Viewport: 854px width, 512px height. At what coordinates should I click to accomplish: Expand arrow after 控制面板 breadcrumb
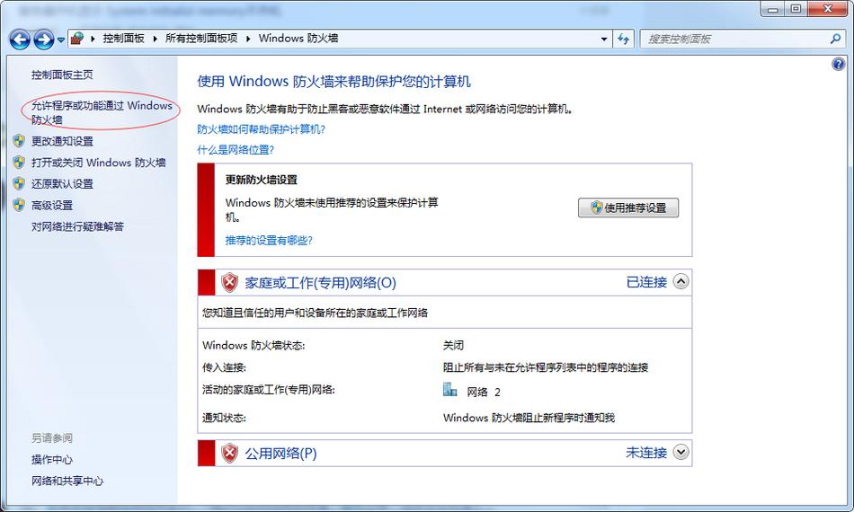tap(156, 39)
